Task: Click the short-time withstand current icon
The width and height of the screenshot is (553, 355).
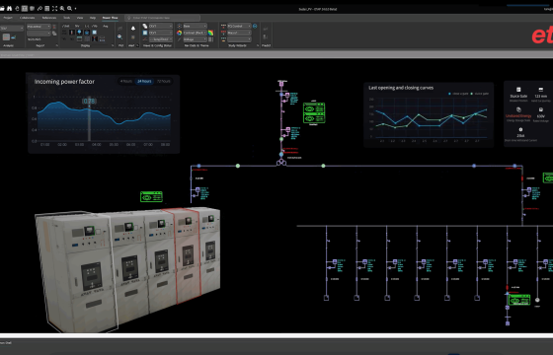Action: pyautogui.click(x=520, y=129)
